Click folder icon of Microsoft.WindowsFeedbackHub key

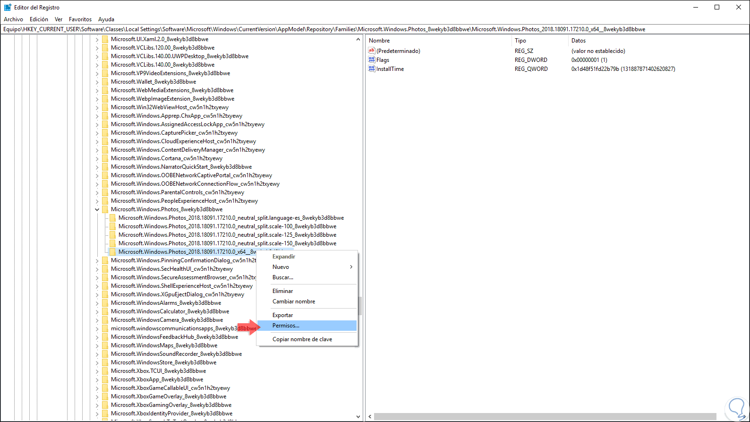[105, 337]
